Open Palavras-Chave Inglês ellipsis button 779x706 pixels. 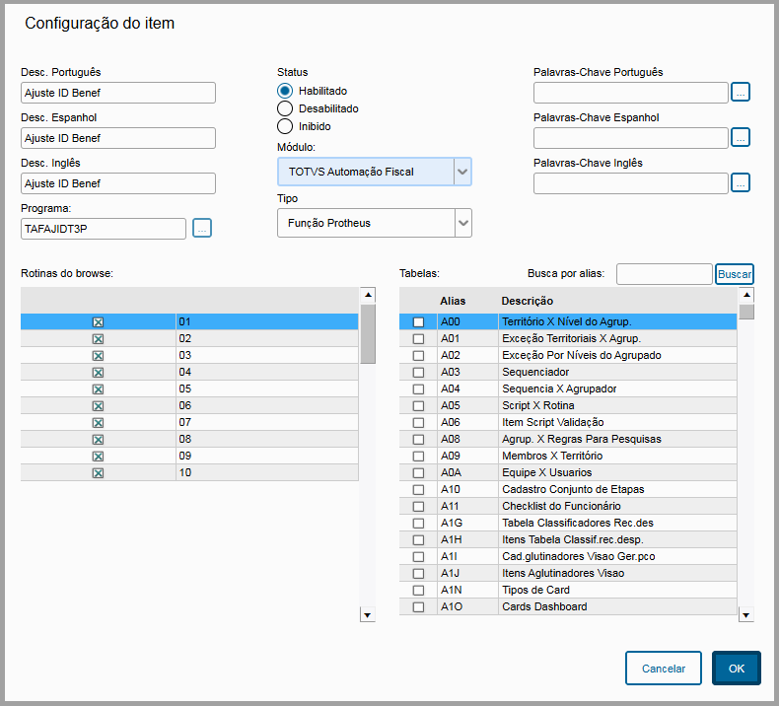[x=741, y=183]
